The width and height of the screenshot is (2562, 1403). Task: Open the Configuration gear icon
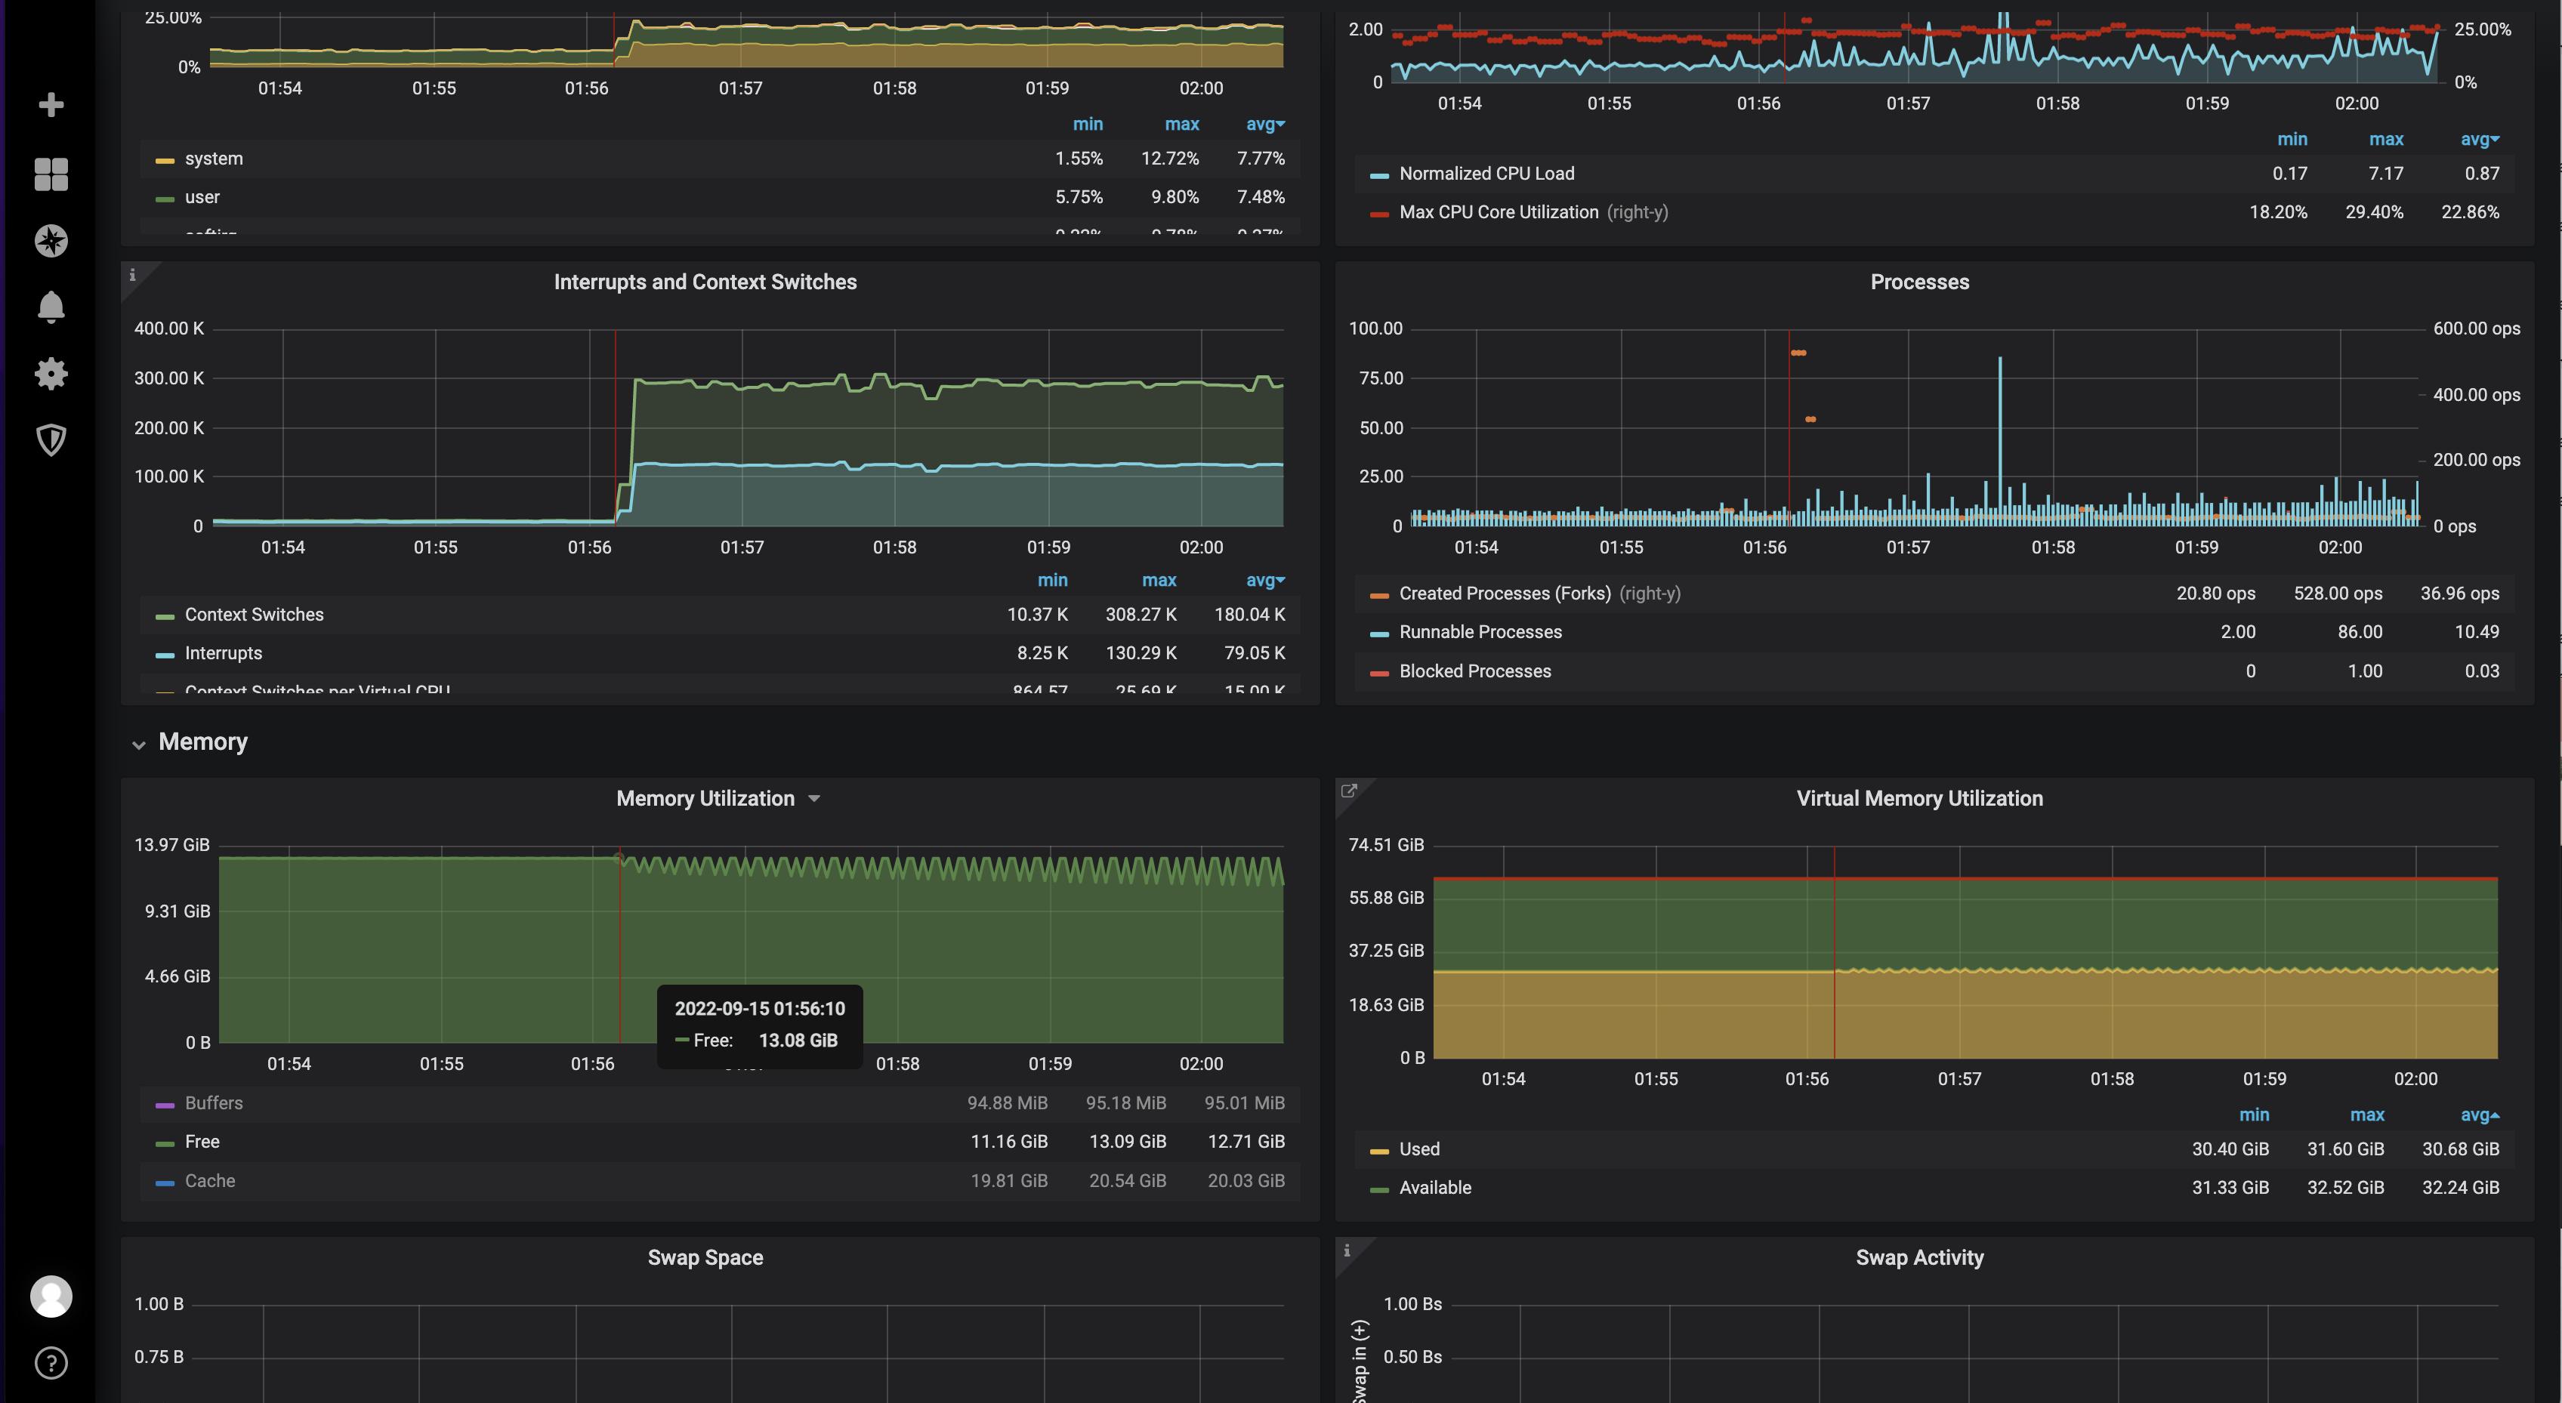(51, 374)
